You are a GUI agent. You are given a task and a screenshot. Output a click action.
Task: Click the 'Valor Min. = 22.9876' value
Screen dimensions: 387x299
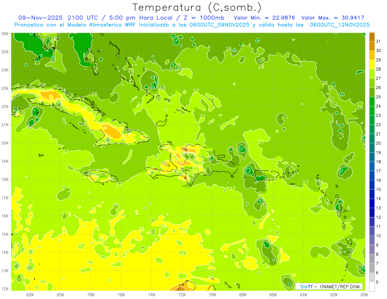tap(264, 18)
